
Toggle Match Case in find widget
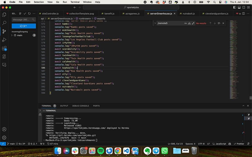(x=185, y=23)
